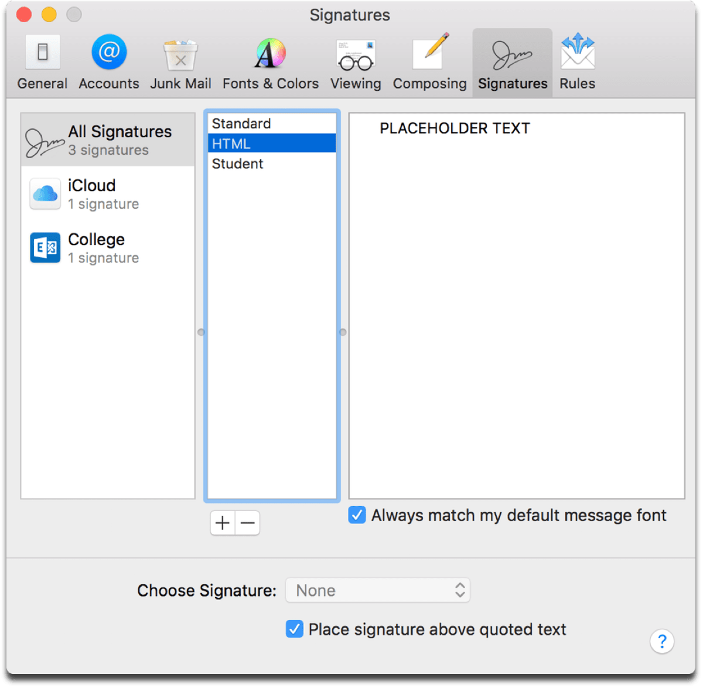
Task: Open the Choose Signature dropdown
Action: [x=377, y=590]
